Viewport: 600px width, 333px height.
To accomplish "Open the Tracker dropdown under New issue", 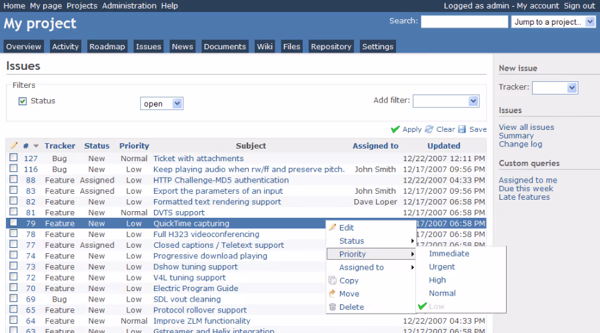I will click(x=555, y=87).
